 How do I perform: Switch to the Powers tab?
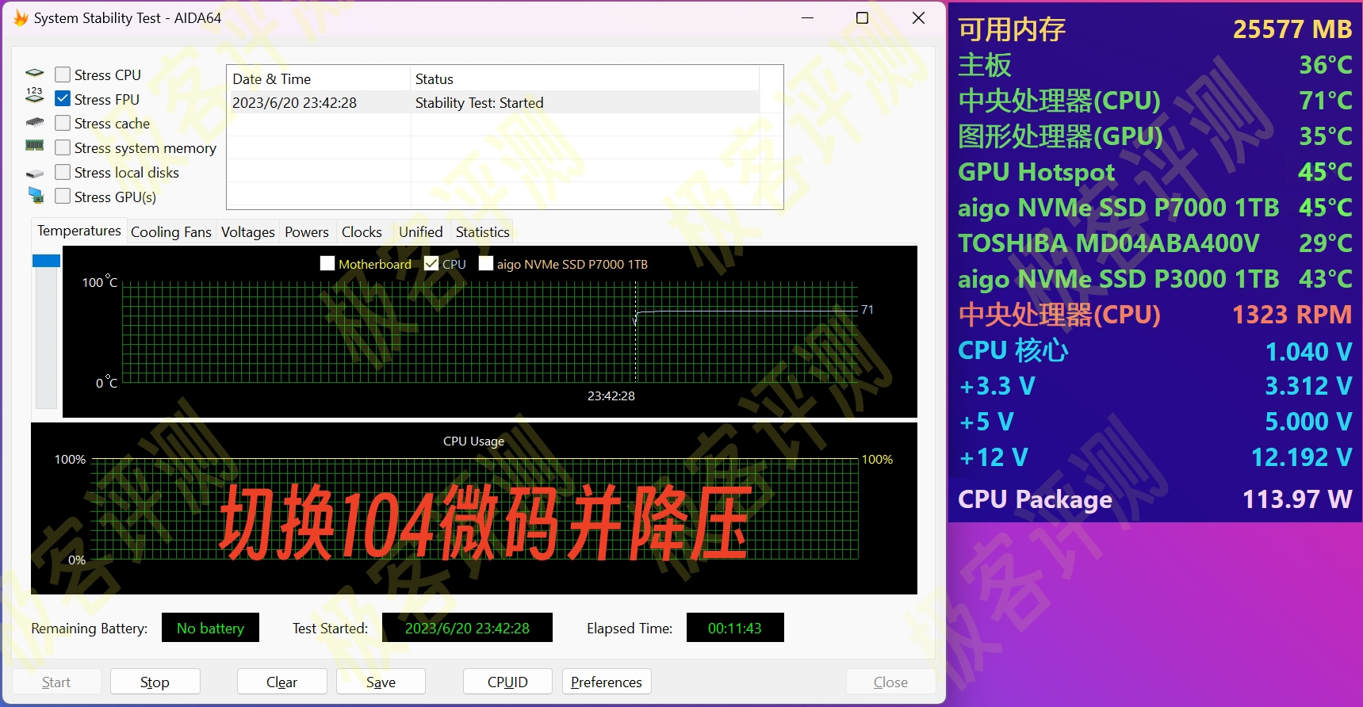[307, 232]
